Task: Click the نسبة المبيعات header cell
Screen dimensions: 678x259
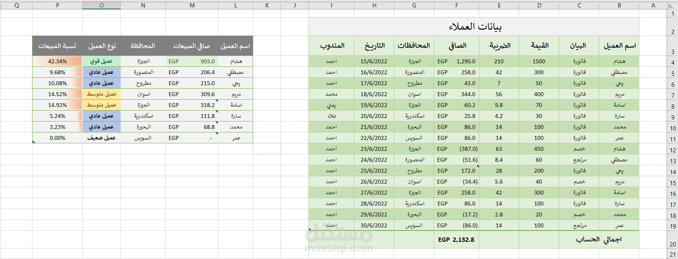Action: tap(58, 46)
